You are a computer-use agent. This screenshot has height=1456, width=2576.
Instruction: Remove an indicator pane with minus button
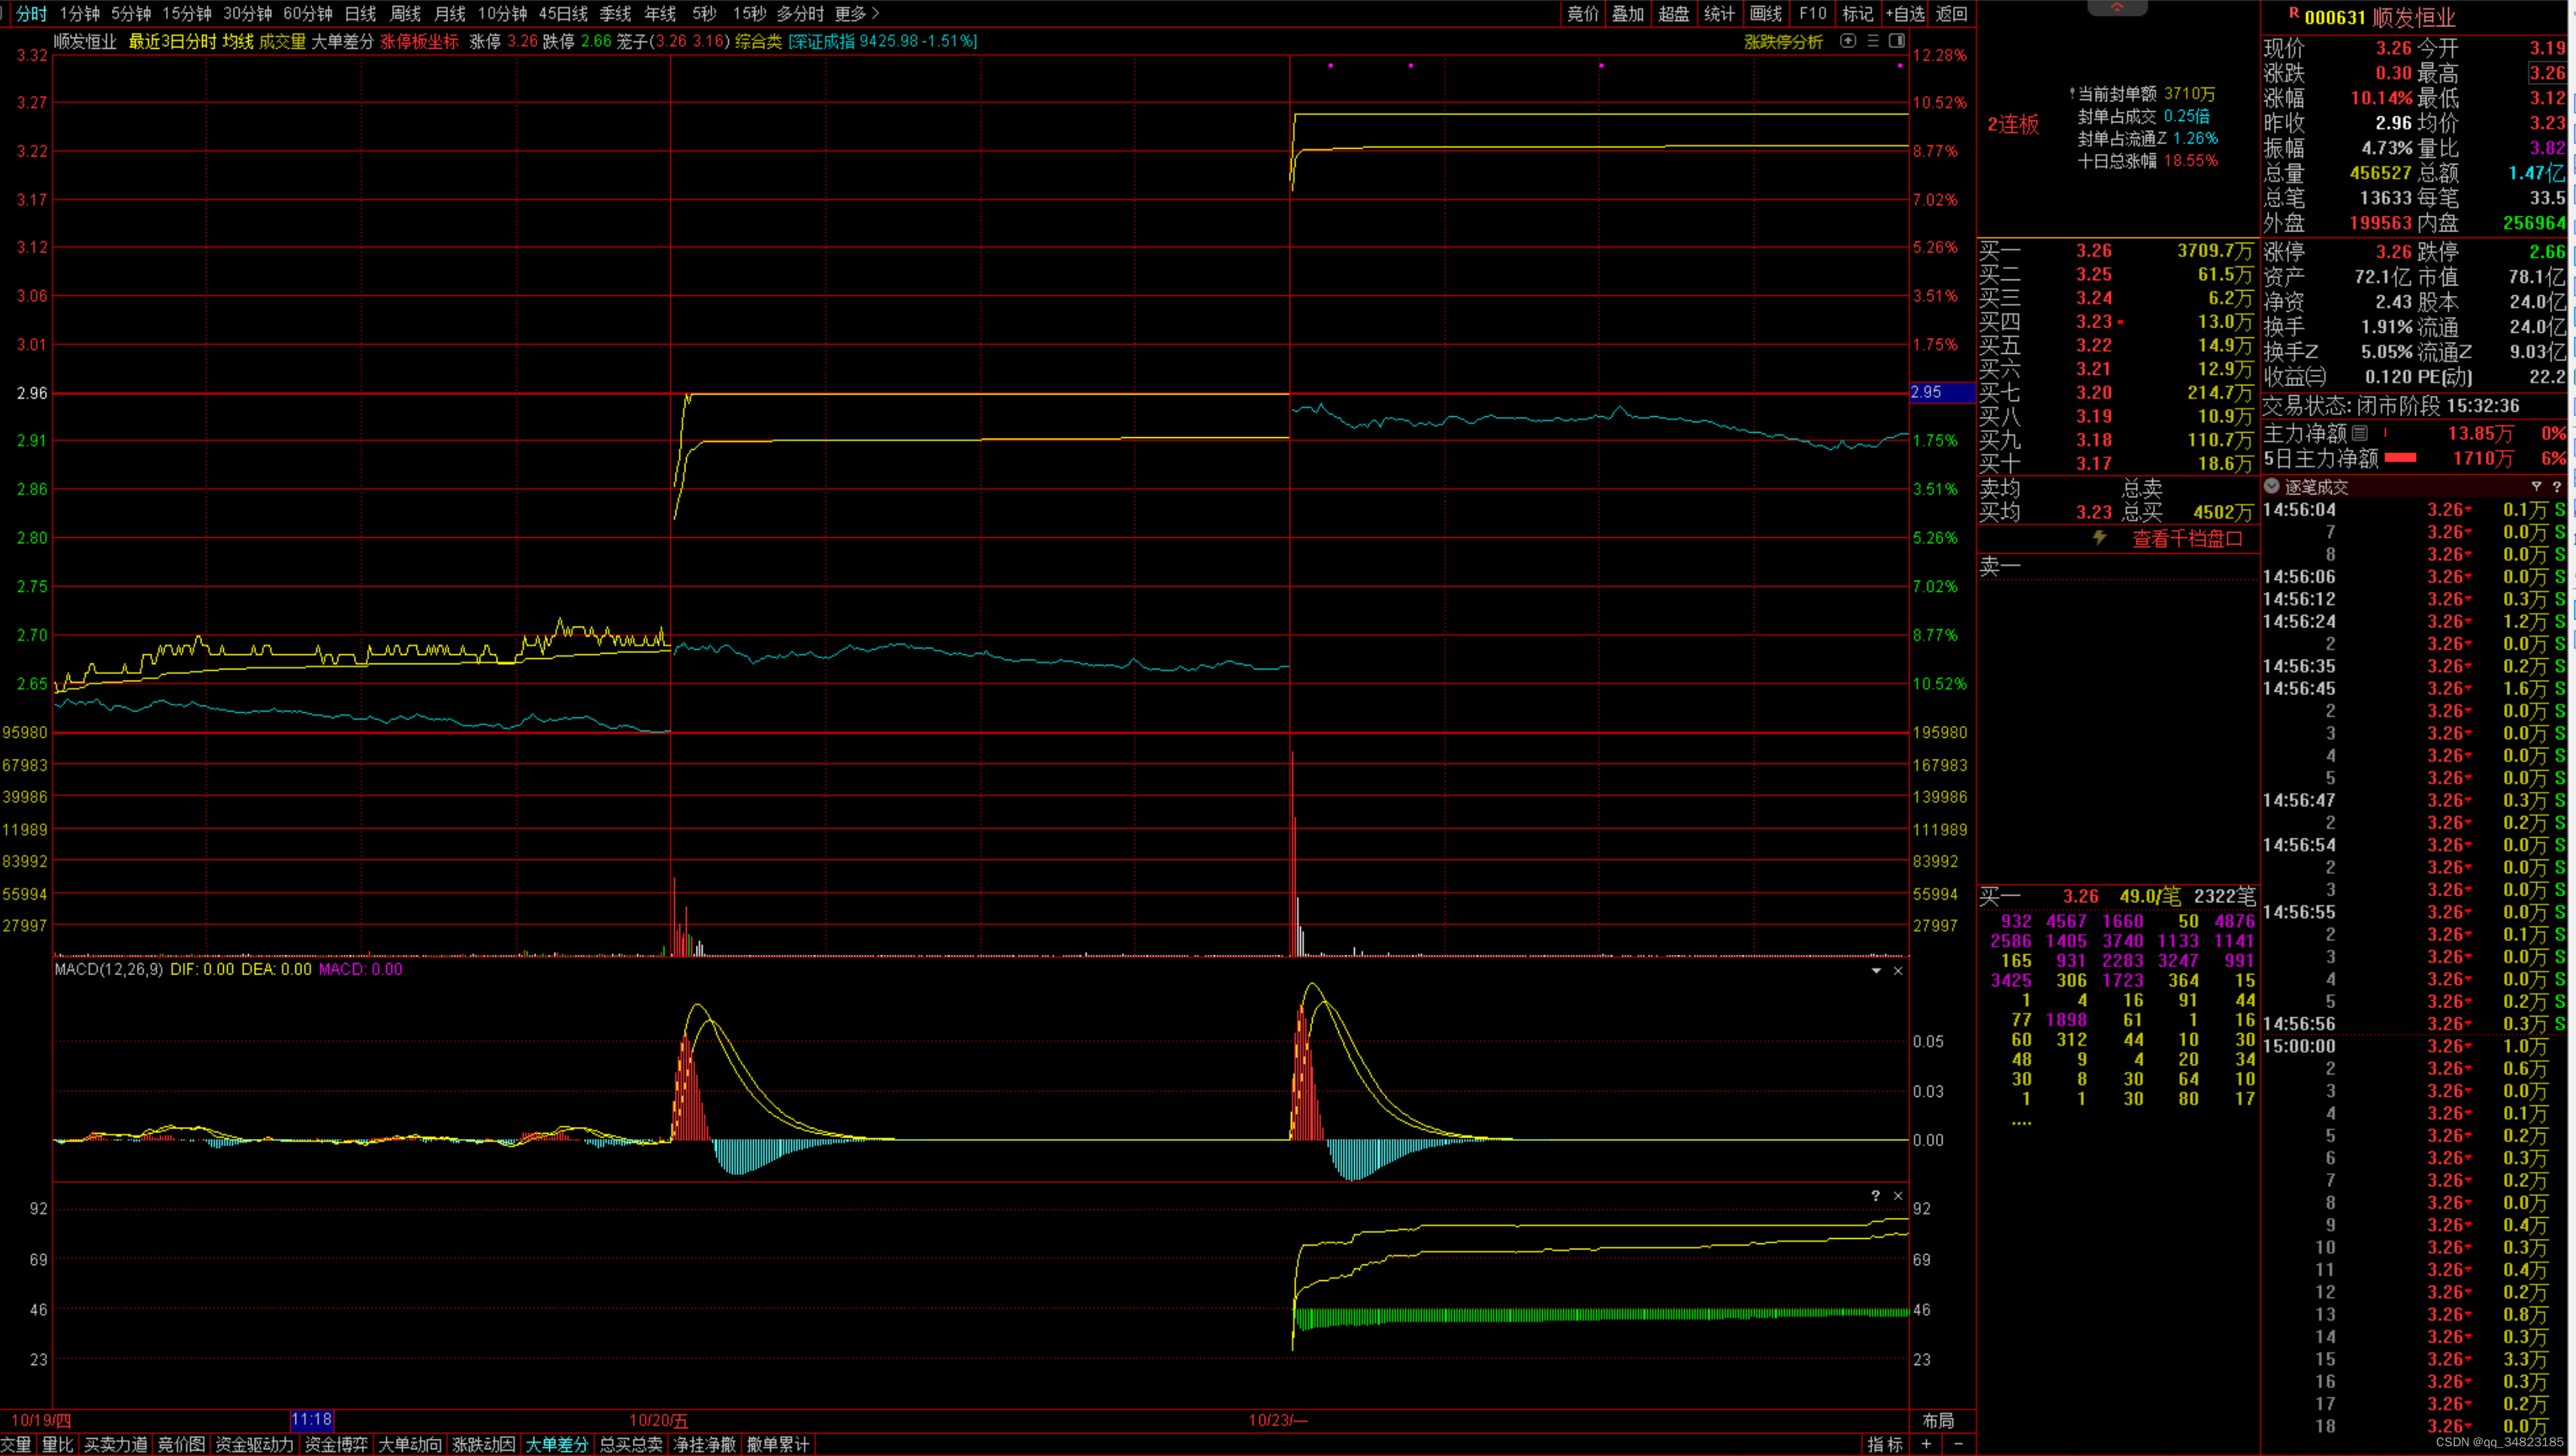pos(1958,1444)
